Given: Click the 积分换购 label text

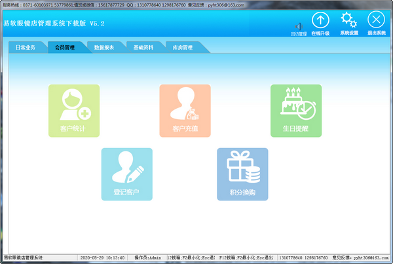Looking at the screenshot, I should [242, 192].
